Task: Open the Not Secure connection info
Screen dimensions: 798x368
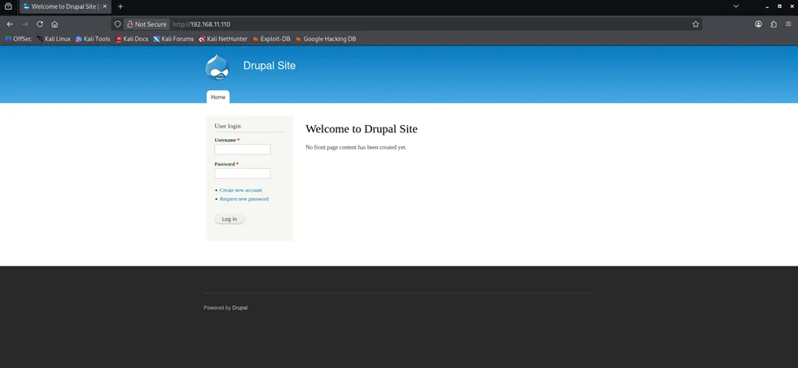Action: pos(147,24)
